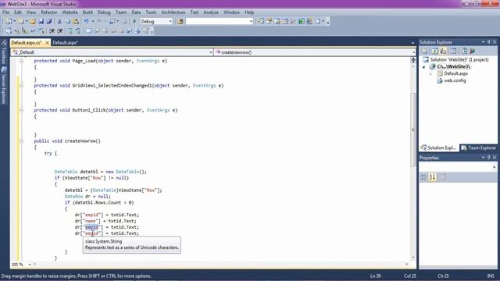Open the Properties object selector dropdown

click(494, 166)
